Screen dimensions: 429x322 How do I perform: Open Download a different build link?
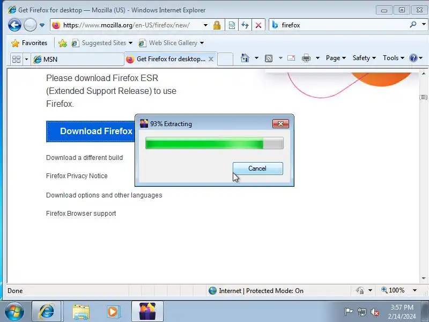(x=84, y=158)
